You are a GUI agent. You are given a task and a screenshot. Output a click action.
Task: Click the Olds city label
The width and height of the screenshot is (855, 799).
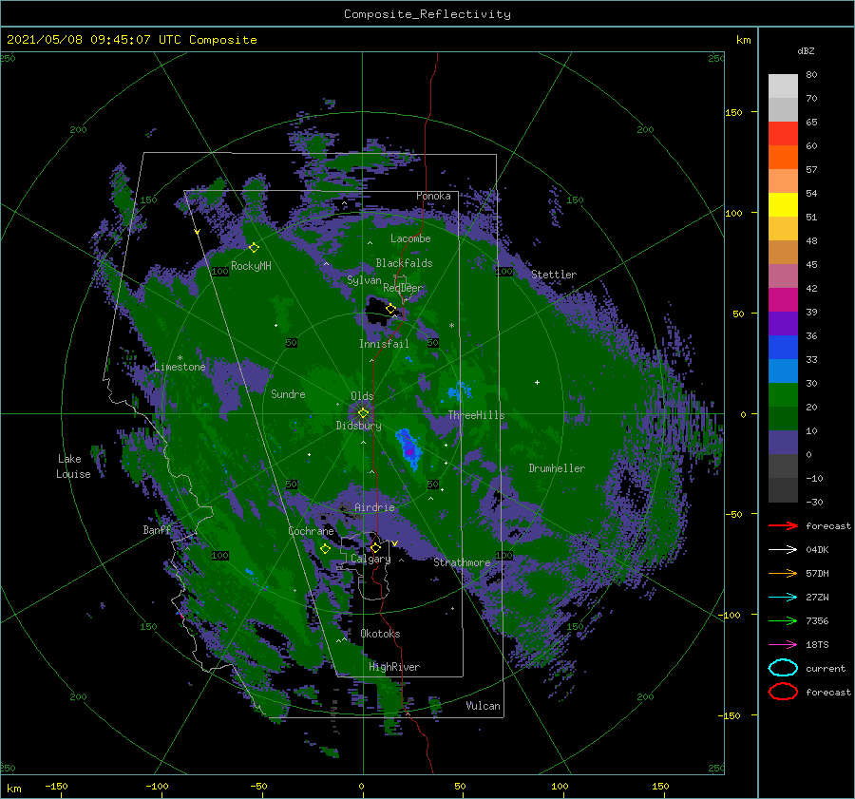click(x=362, y=396)
